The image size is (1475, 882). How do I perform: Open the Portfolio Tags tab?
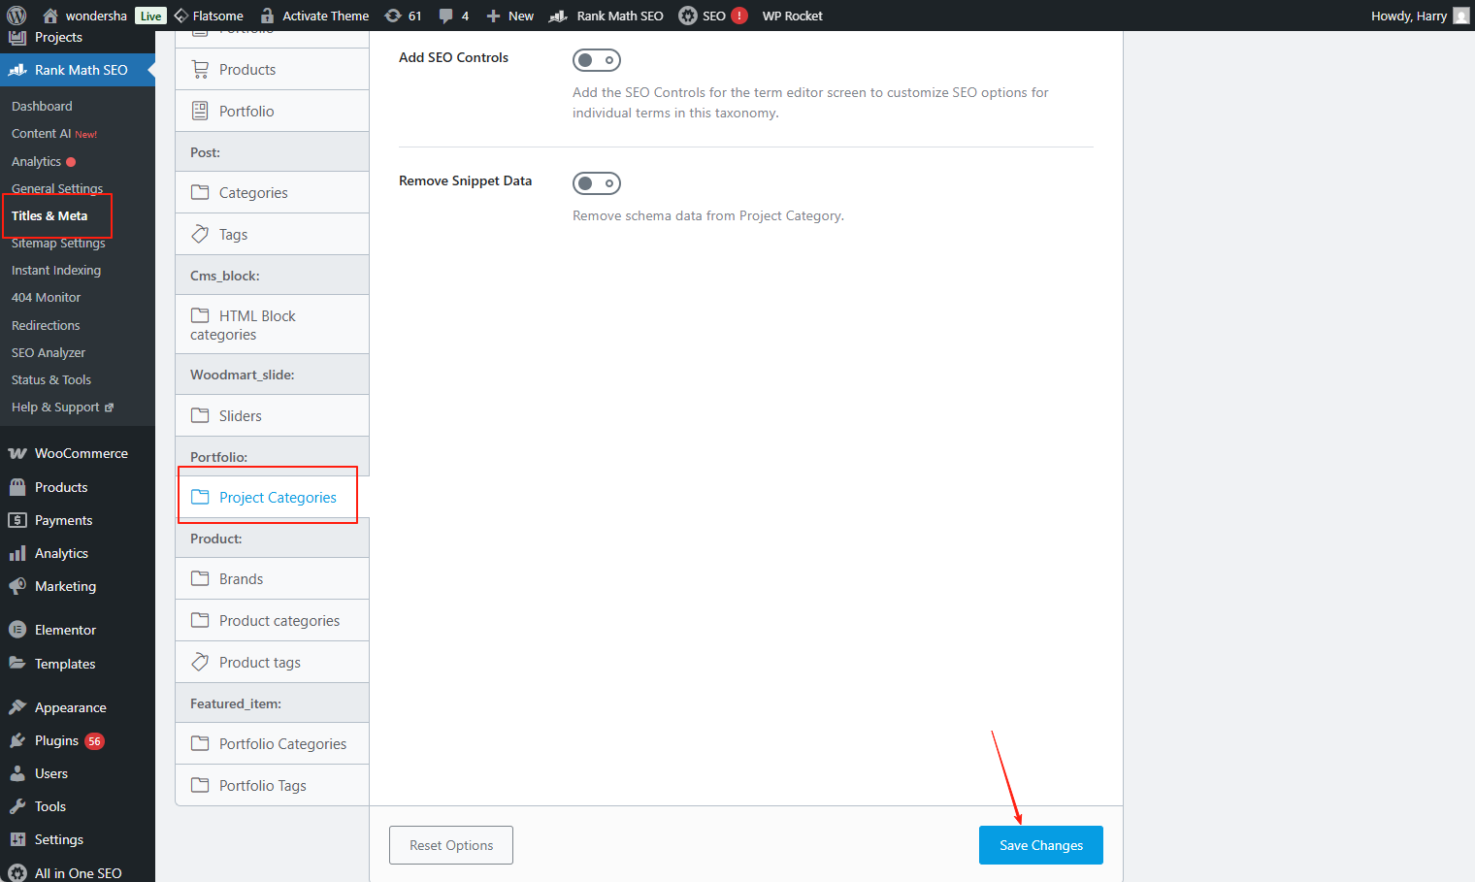point(272,785)
